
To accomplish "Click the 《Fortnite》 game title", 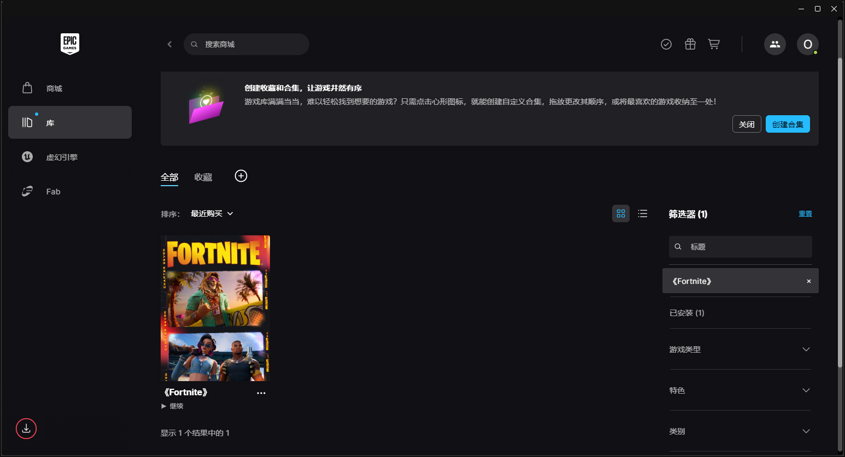I will 186,392.
